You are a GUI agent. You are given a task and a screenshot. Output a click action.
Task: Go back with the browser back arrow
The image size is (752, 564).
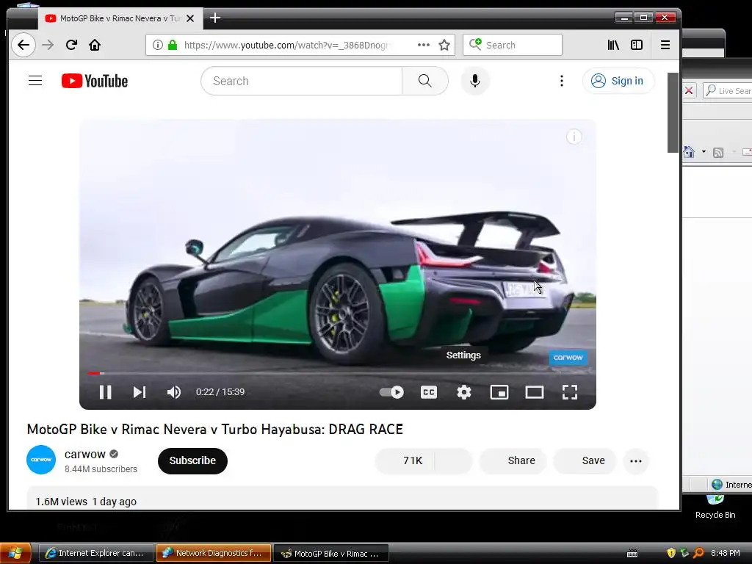23,45
